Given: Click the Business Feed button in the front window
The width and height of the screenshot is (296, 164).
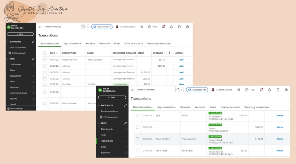Looking at the screenshot, I should pos(197,90).
